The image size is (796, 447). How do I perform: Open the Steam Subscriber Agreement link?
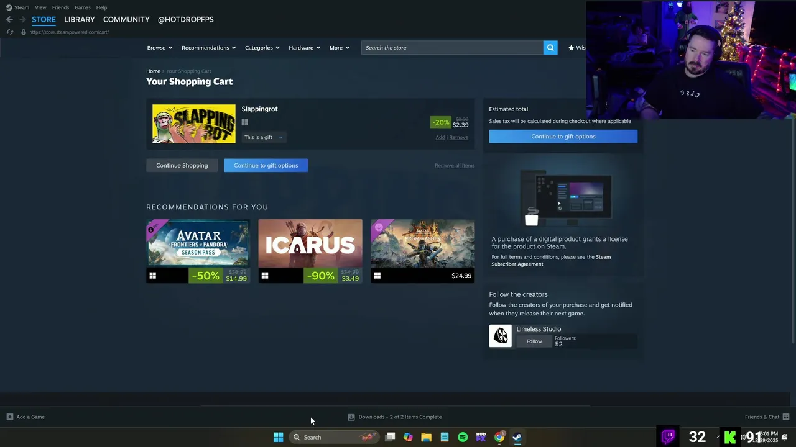[x=550, y=260]
